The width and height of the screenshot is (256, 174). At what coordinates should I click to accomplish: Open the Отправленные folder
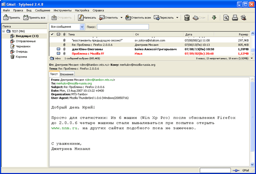[26, 41]
